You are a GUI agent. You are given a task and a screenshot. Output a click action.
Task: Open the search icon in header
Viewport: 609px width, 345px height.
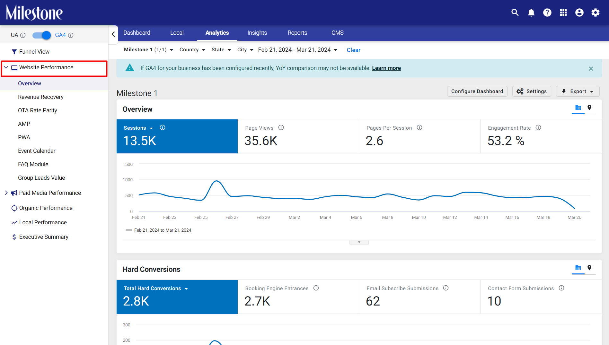click(x=515, y=13)
